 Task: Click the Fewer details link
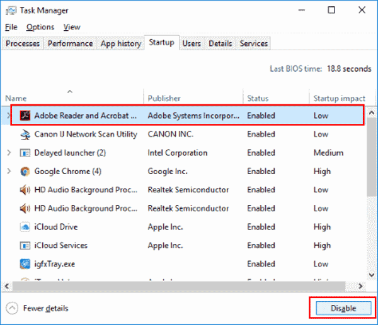(x=45, y=308)
